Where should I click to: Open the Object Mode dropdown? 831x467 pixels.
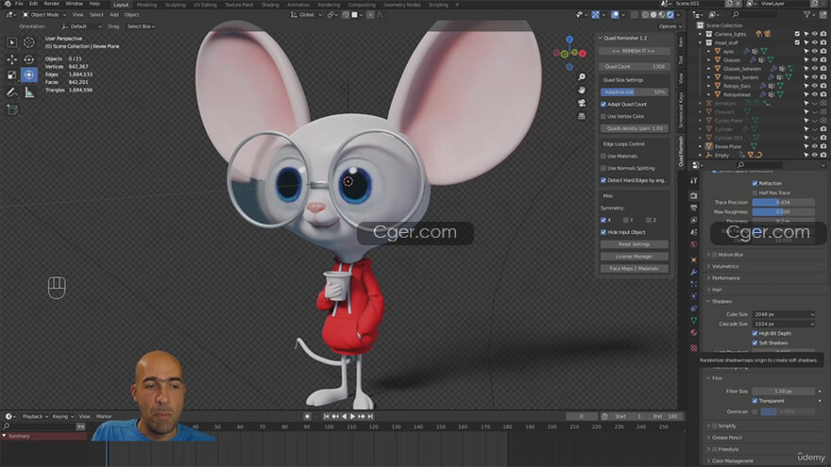pyautogui.click(x=44, y=15)
